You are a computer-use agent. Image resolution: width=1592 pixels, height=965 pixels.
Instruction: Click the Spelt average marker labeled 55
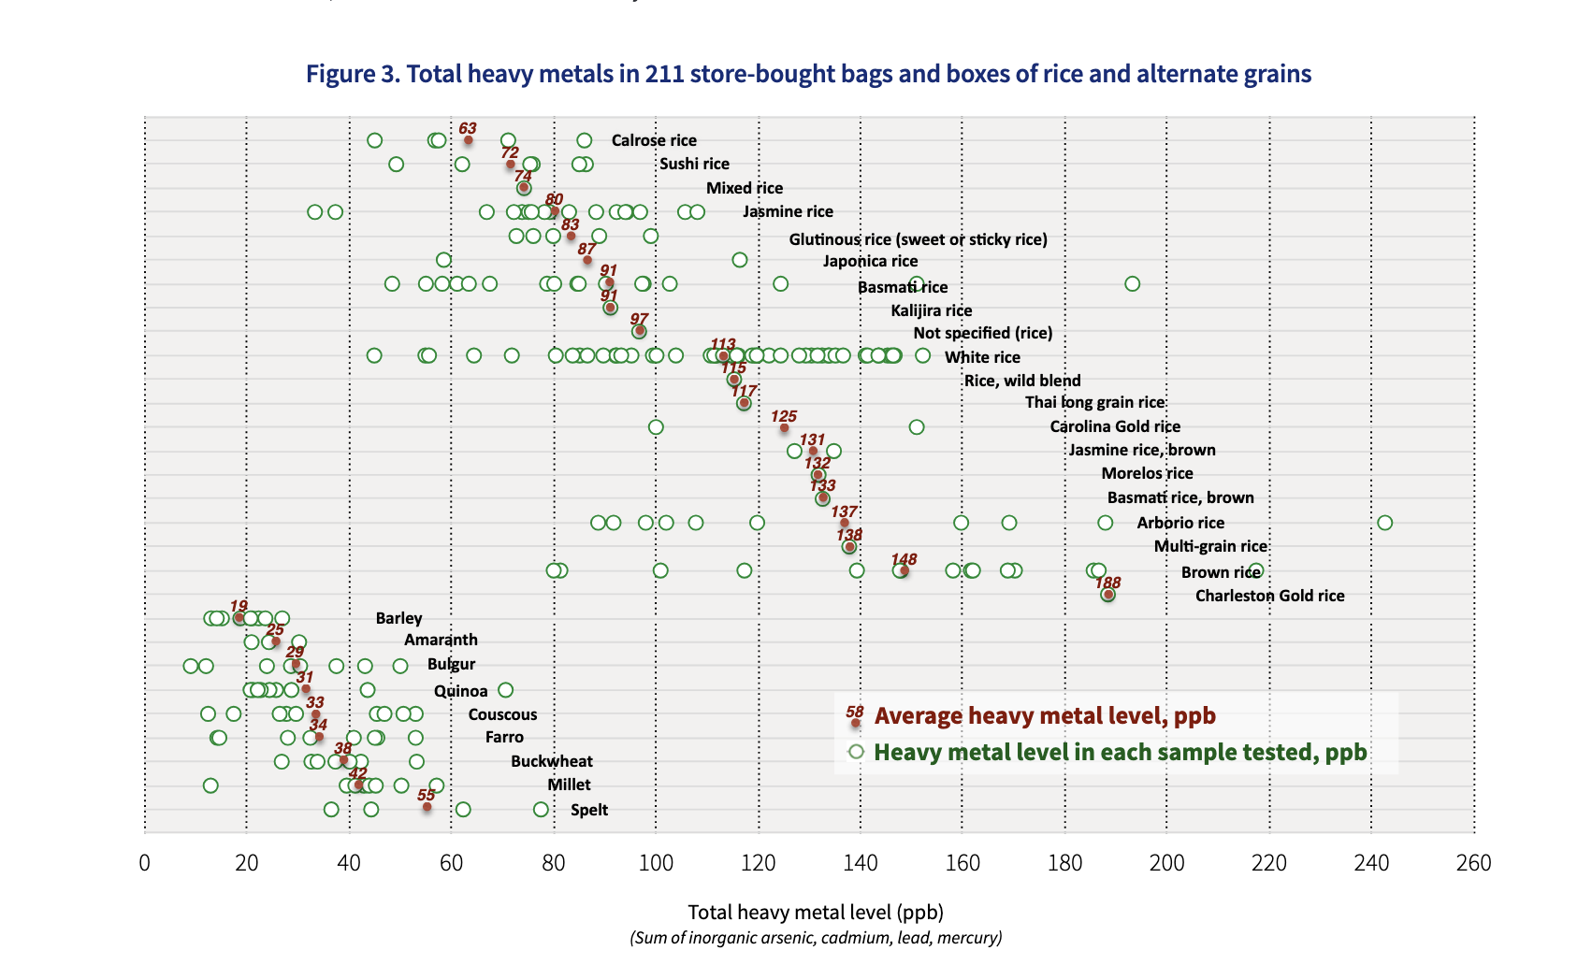click(x=427, y=807)
